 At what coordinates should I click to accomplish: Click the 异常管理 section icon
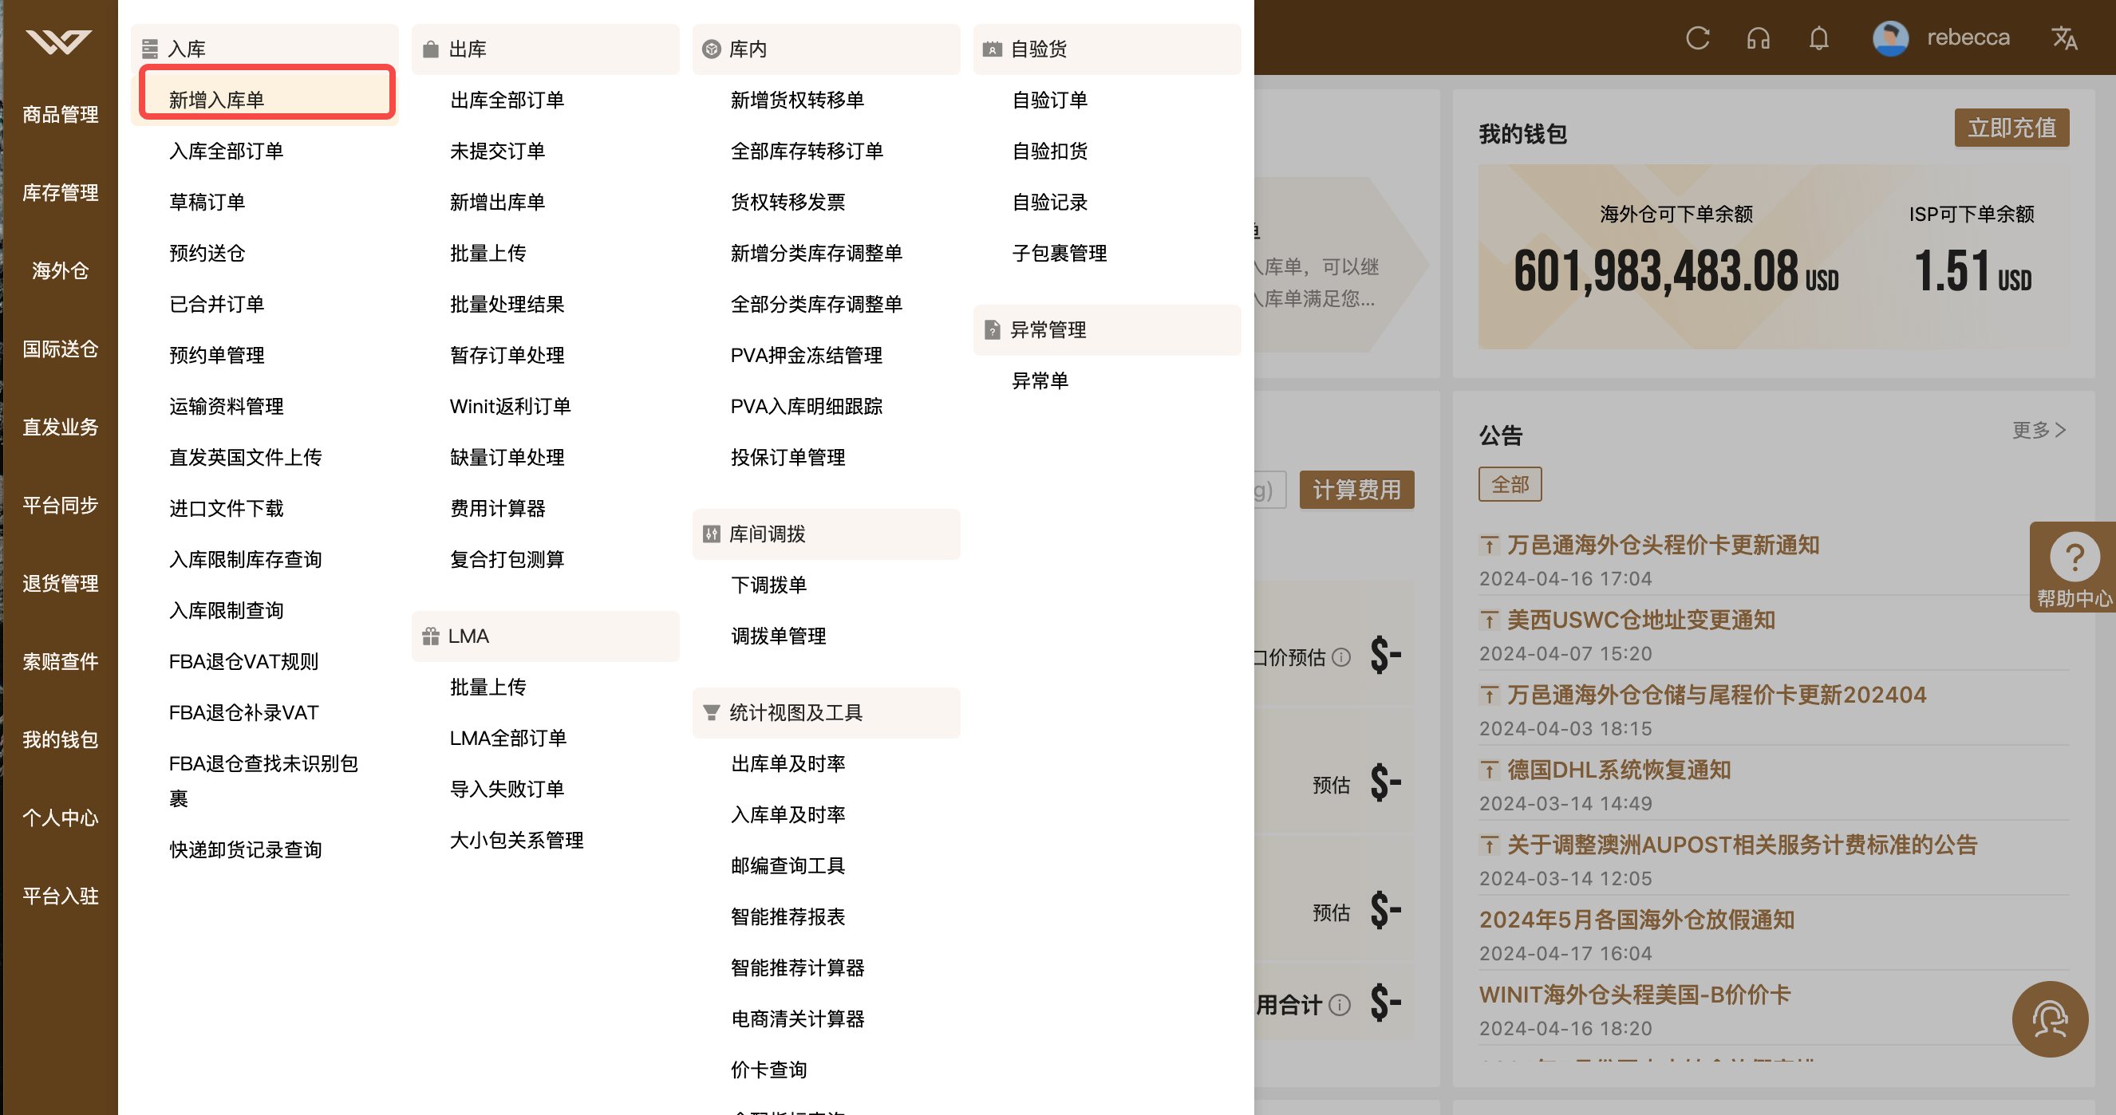pos(993,330)
